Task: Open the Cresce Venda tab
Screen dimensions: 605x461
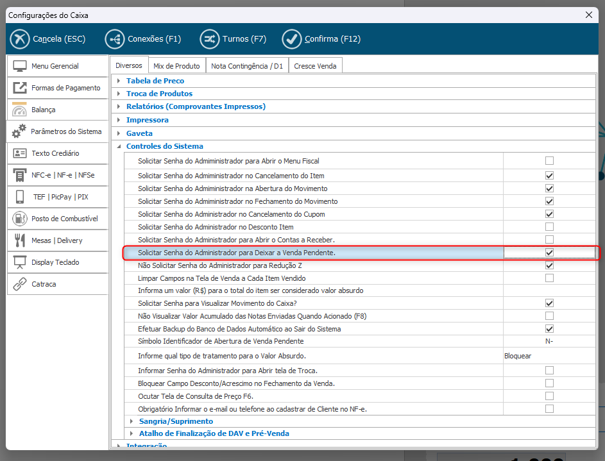Action: click(x=315, y=65)
